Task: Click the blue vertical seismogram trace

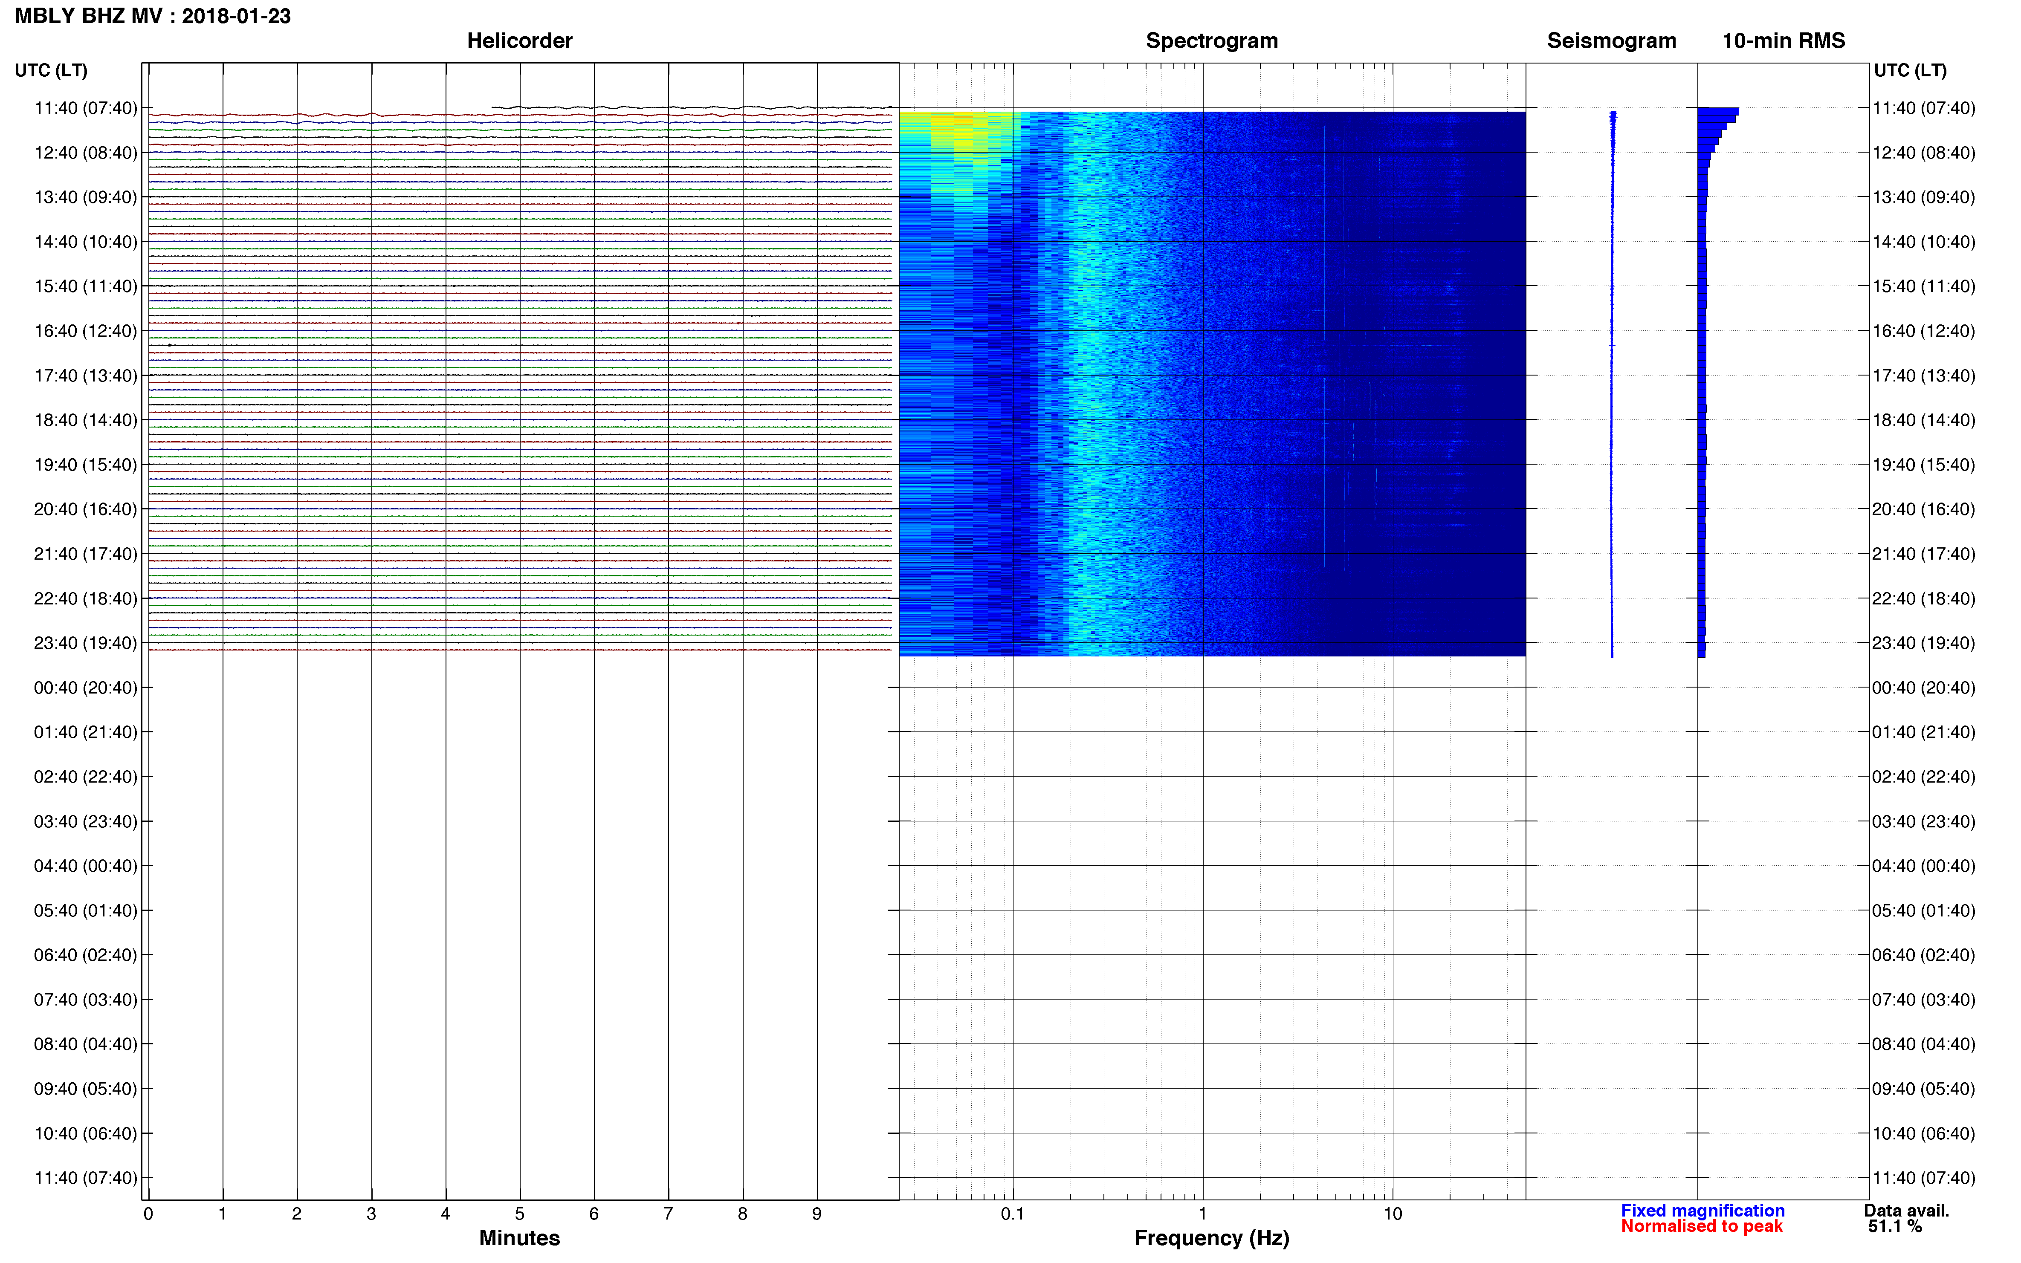Action: [1613, 384]
